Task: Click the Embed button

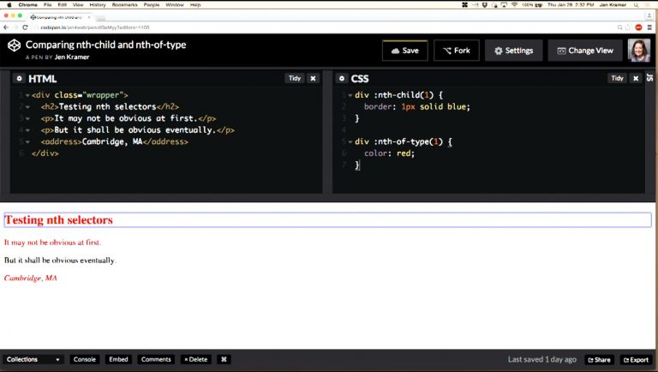Action: click(x=118, y=359)
